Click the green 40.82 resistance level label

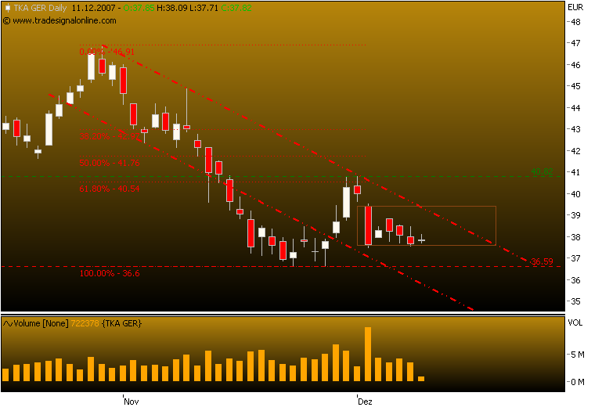[x=542, y=171]
